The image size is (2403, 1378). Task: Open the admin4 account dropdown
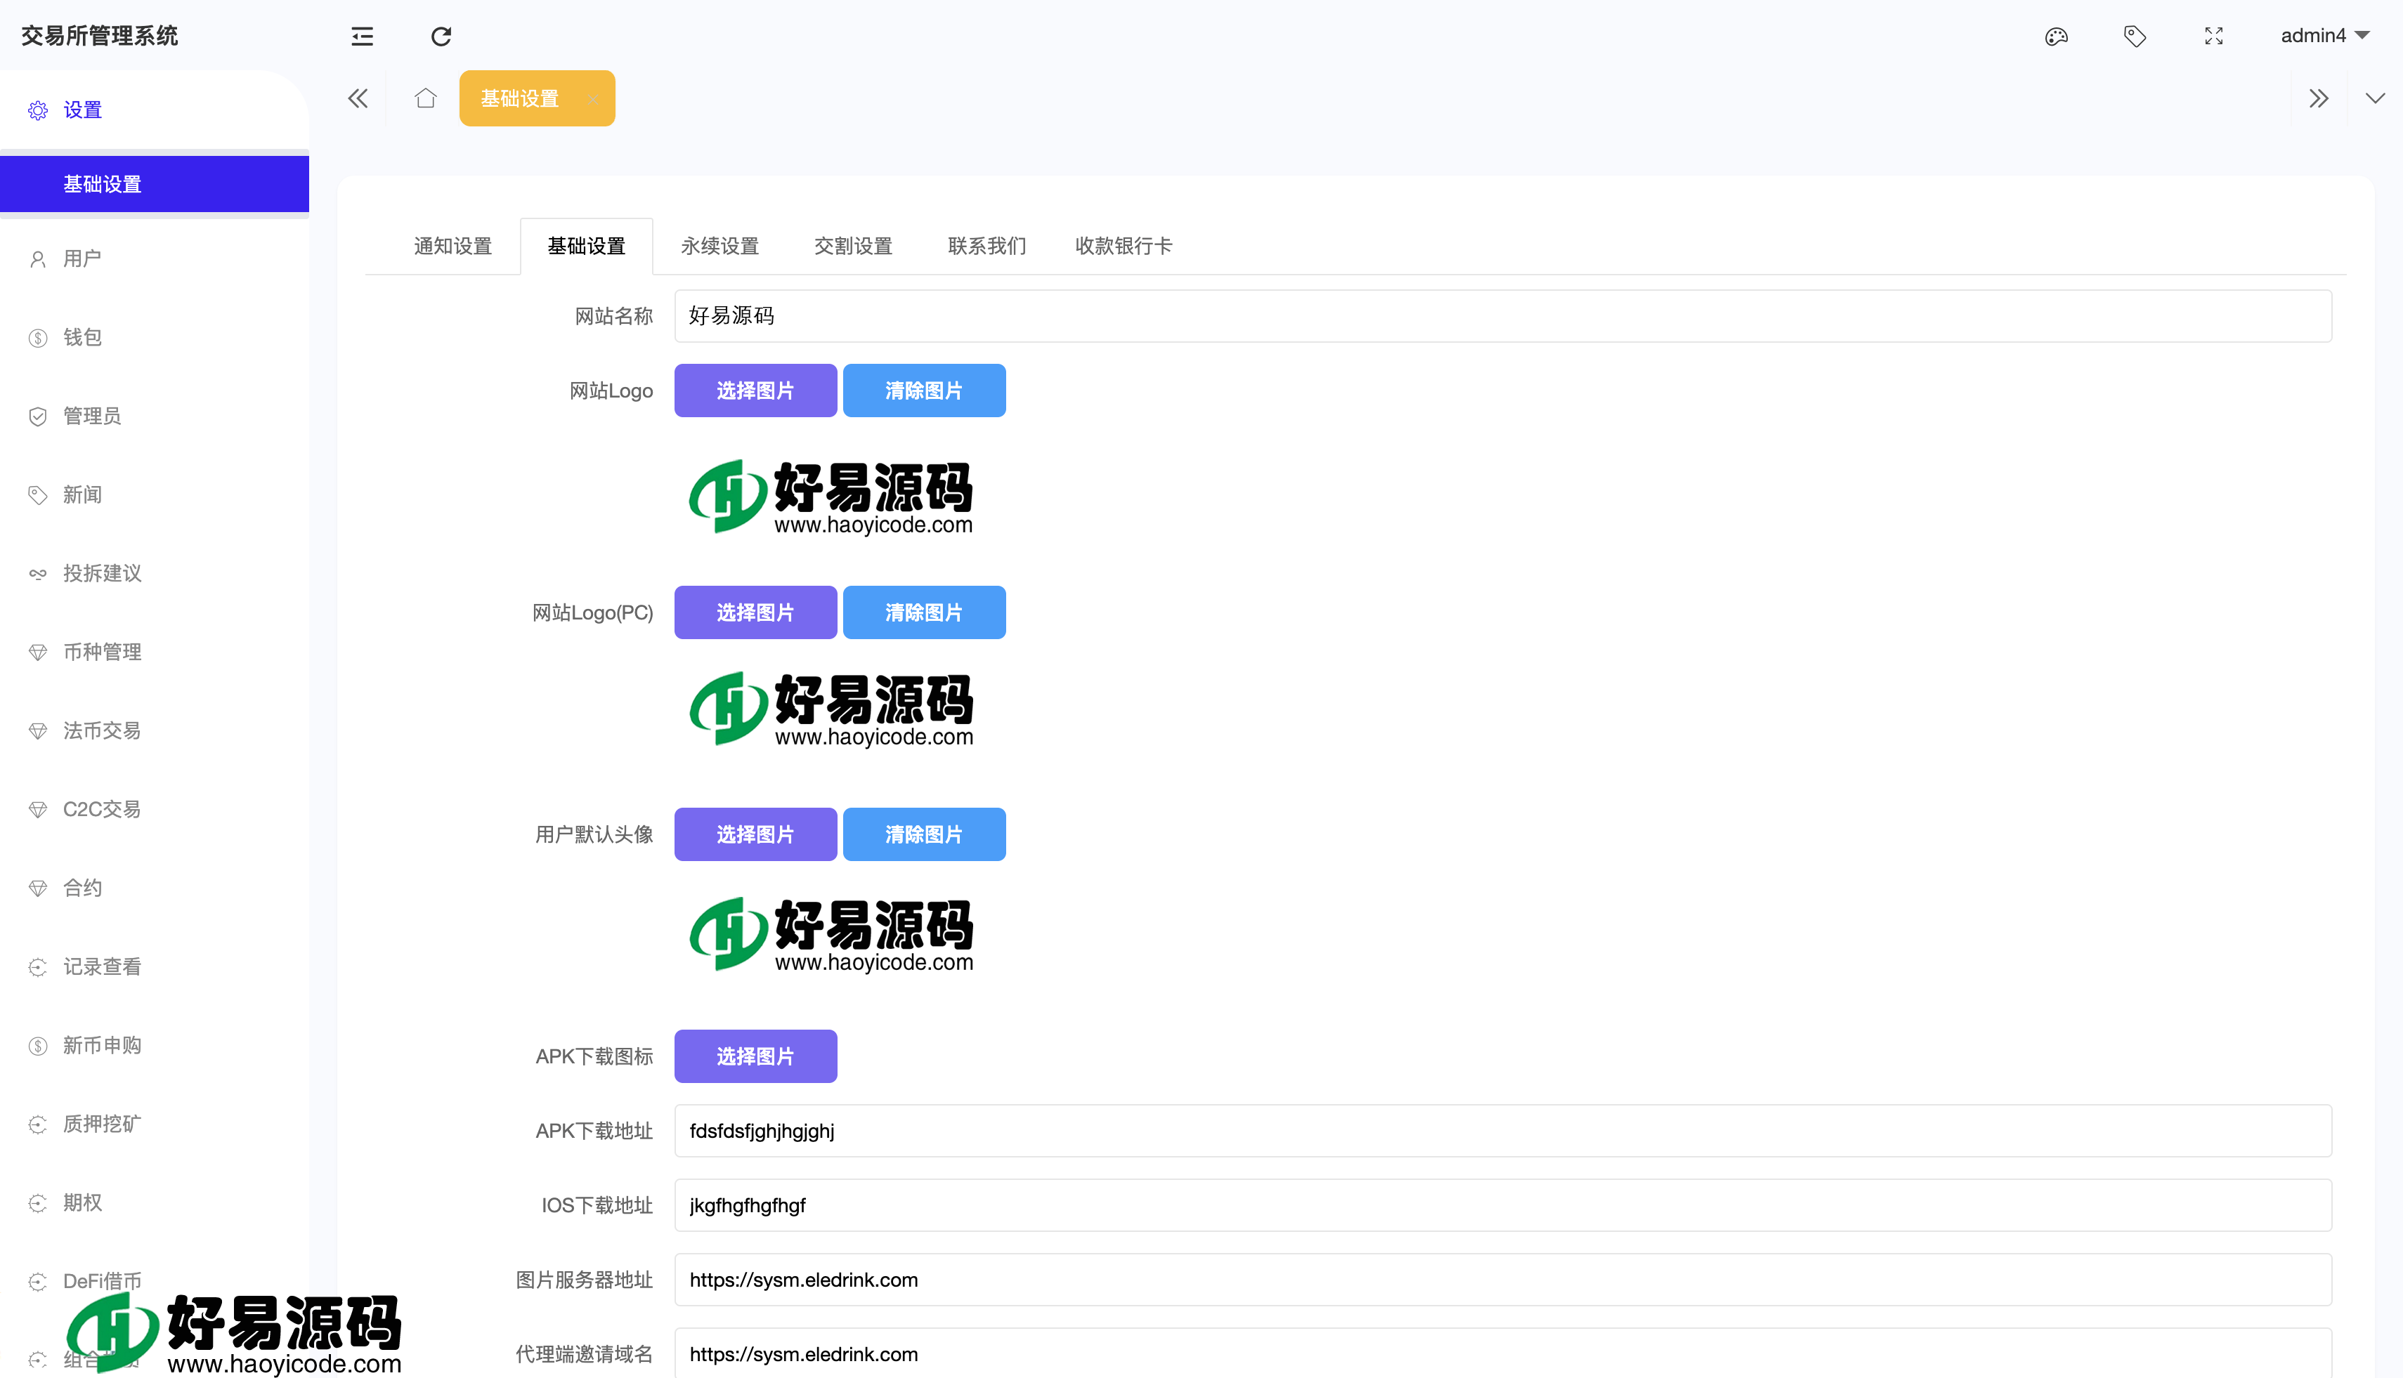coord(2324,36)
